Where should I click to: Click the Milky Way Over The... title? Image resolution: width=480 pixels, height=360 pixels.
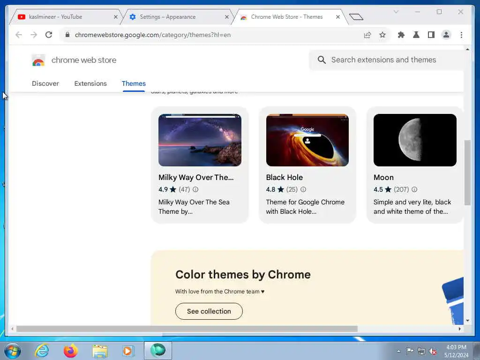point(196,178)
